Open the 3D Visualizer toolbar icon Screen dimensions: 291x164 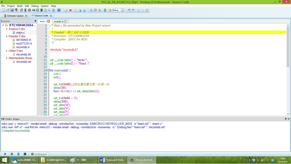(33, 10)
